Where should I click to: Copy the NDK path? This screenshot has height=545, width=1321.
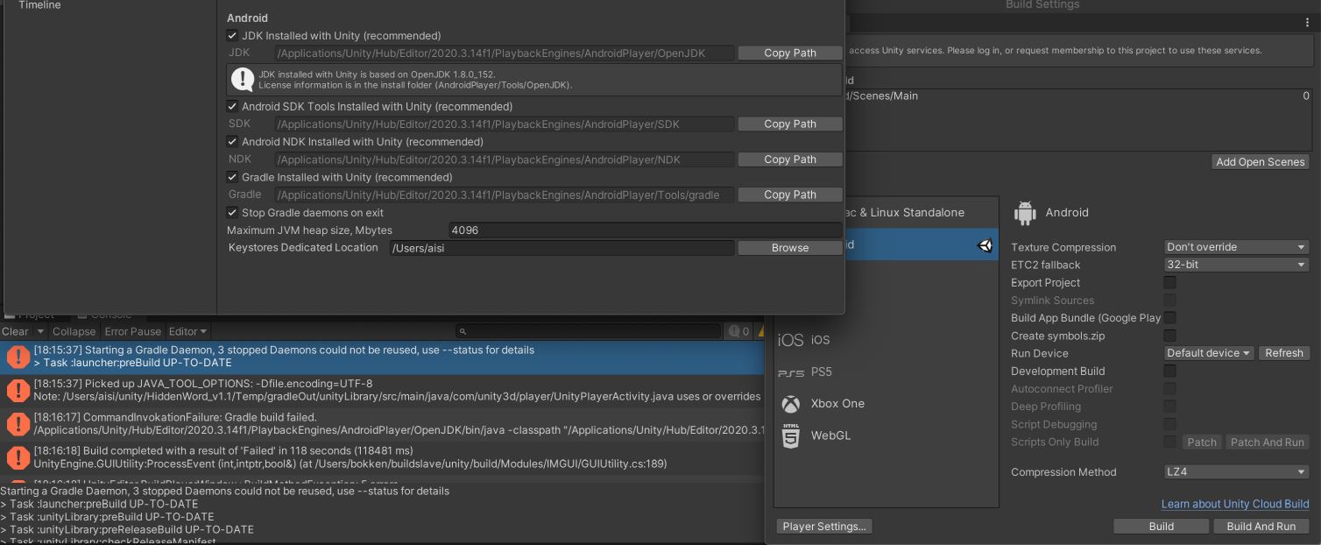(x=789, y=159)
